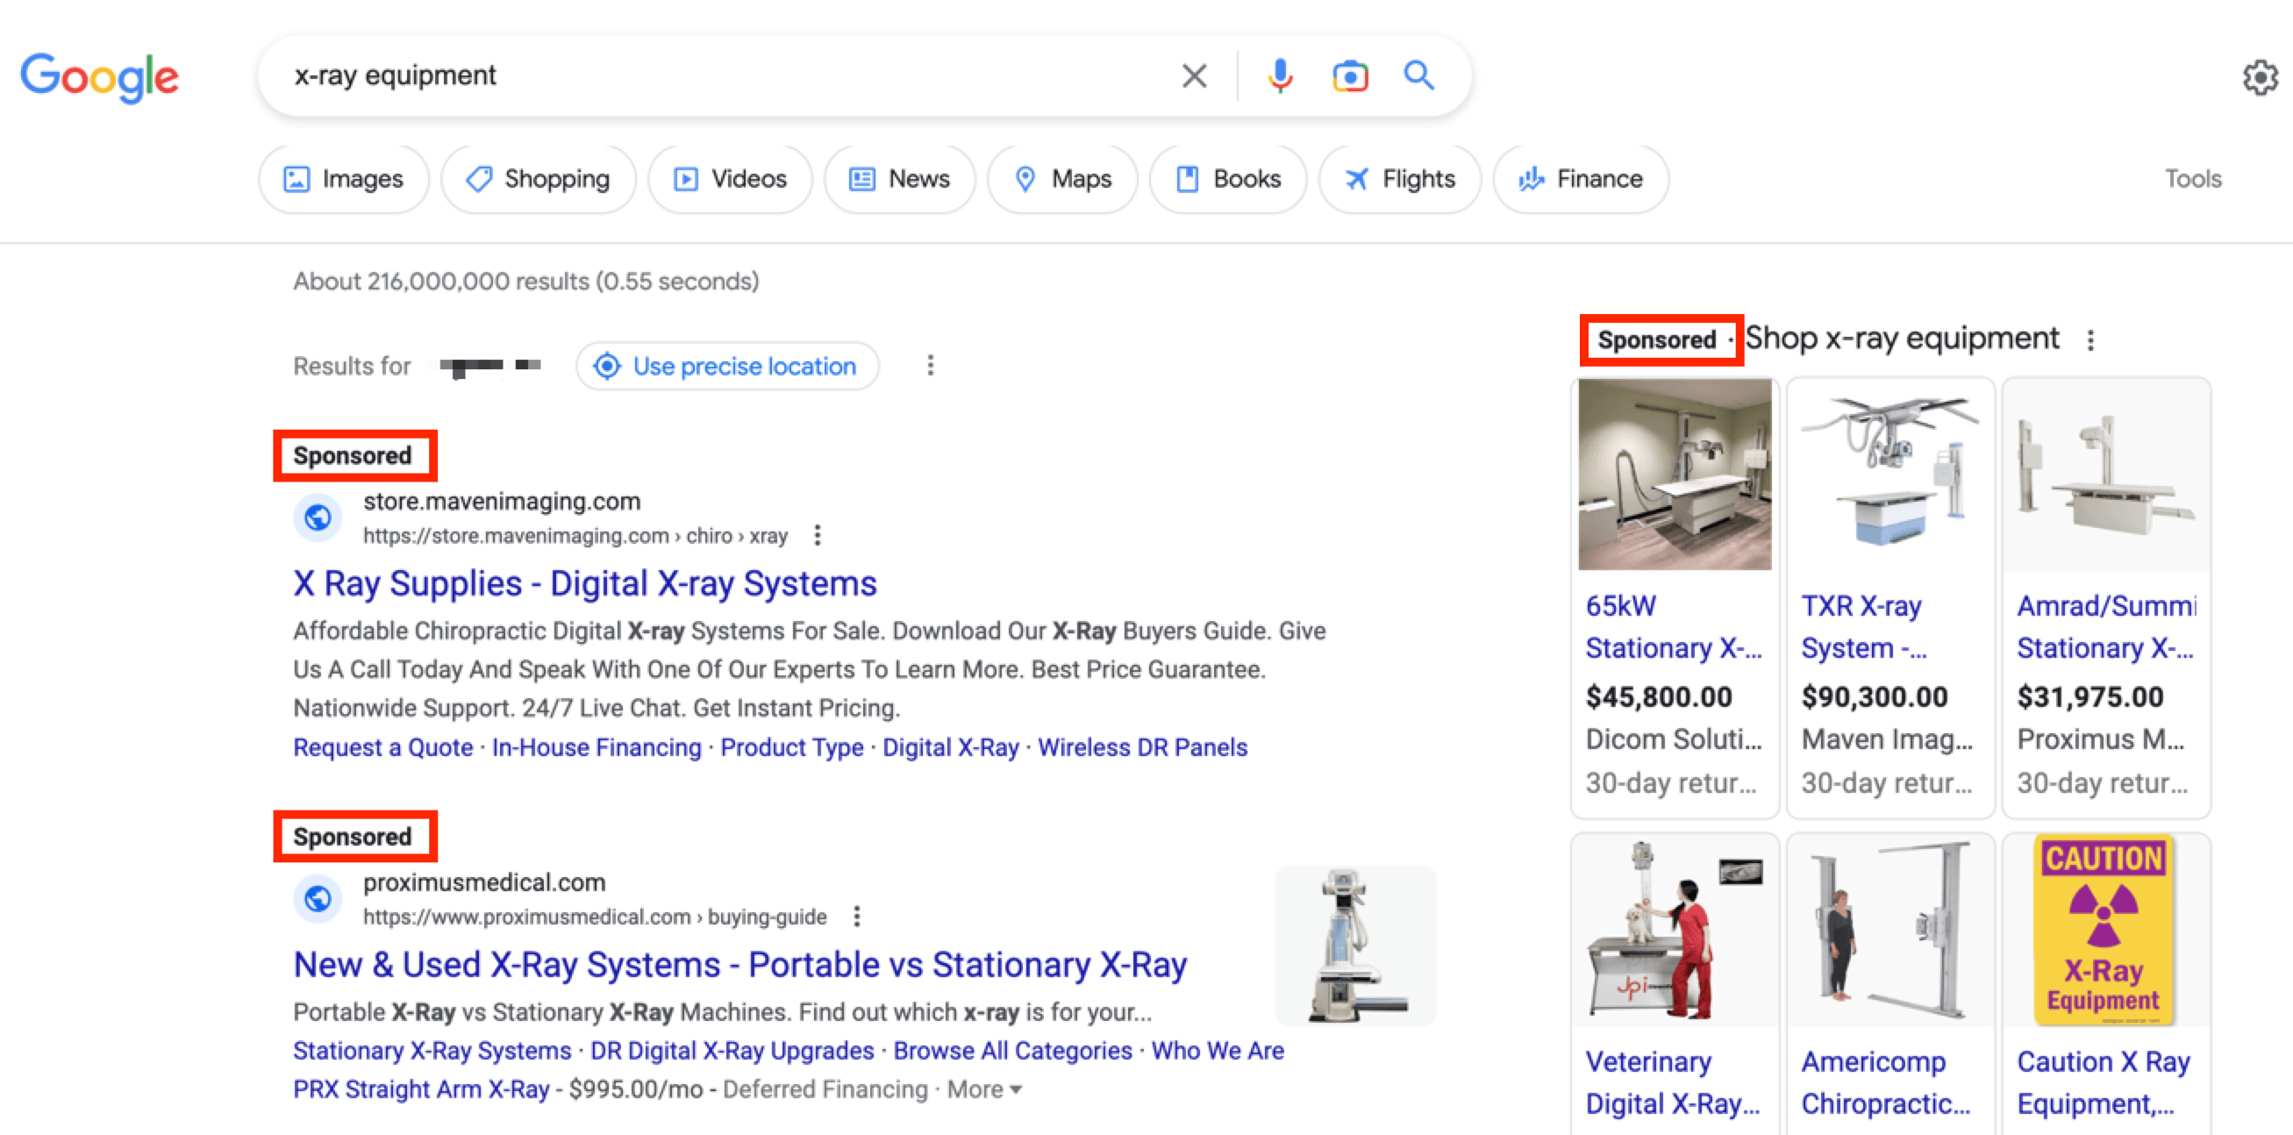Open Americomp Chiropractic product image
The image size is (2293, 1135).
1889,931
